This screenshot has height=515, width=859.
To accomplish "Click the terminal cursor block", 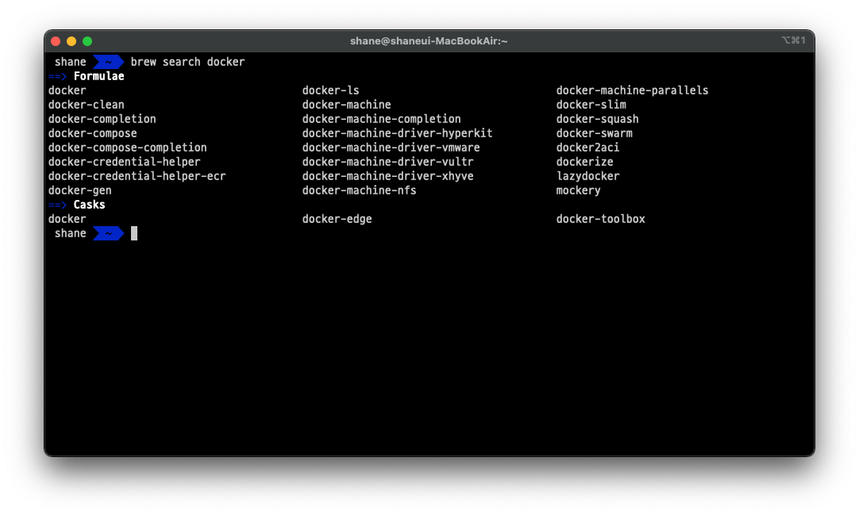I will pos(134,233).
